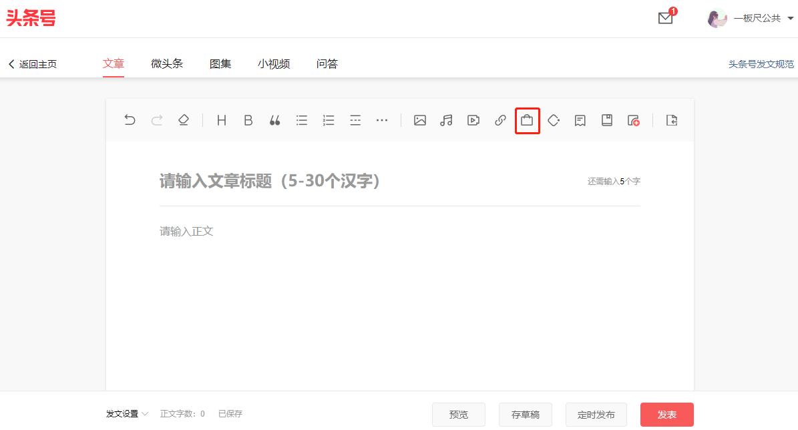Open the highlighted goods insertion icon
Viewport: 798px width, 430px height.
click(x=527, y=120)
